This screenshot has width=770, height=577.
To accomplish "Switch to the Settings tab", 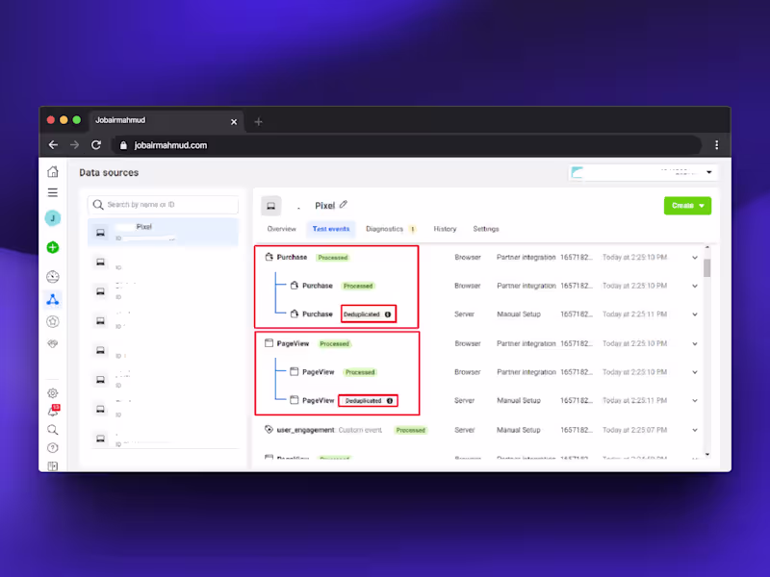I will coord(486,229).
